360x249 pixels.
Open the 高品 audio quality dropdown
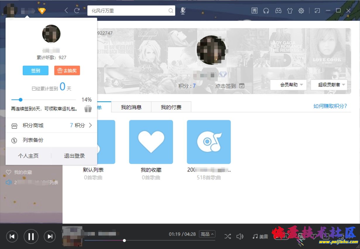(207, 234)
